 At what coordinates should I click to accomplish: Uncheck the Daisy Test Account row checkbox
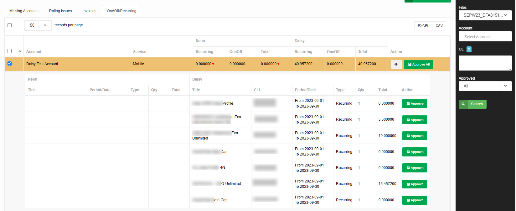pyautogui.click(x=10, y=64)
